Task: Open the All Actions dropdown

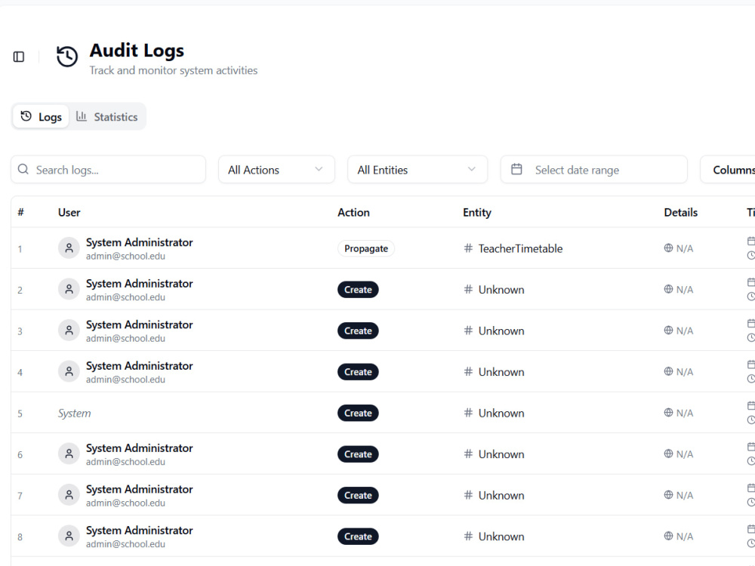Action: click(276, 169)
